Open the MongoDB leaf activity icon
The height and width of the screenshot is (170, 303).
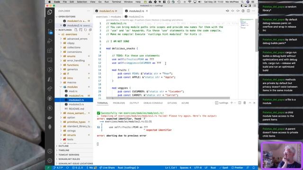coord(50,127)
